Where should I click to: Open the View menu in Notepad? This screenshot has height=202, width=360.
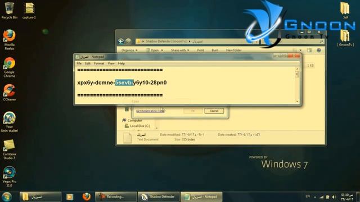[x=111, y=63]
